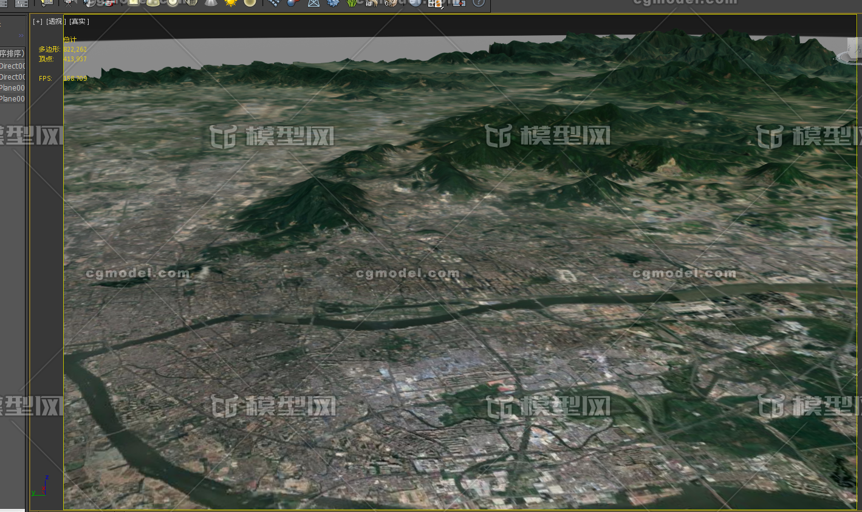Click the cone primitive icon in toolbar
Image resolution: width=862 pixels, height=512 pixels.
tap(211, 2)
